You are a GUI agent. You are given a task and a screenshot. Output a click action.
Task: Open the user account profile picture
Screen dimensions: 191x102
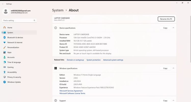coord(6,11)
